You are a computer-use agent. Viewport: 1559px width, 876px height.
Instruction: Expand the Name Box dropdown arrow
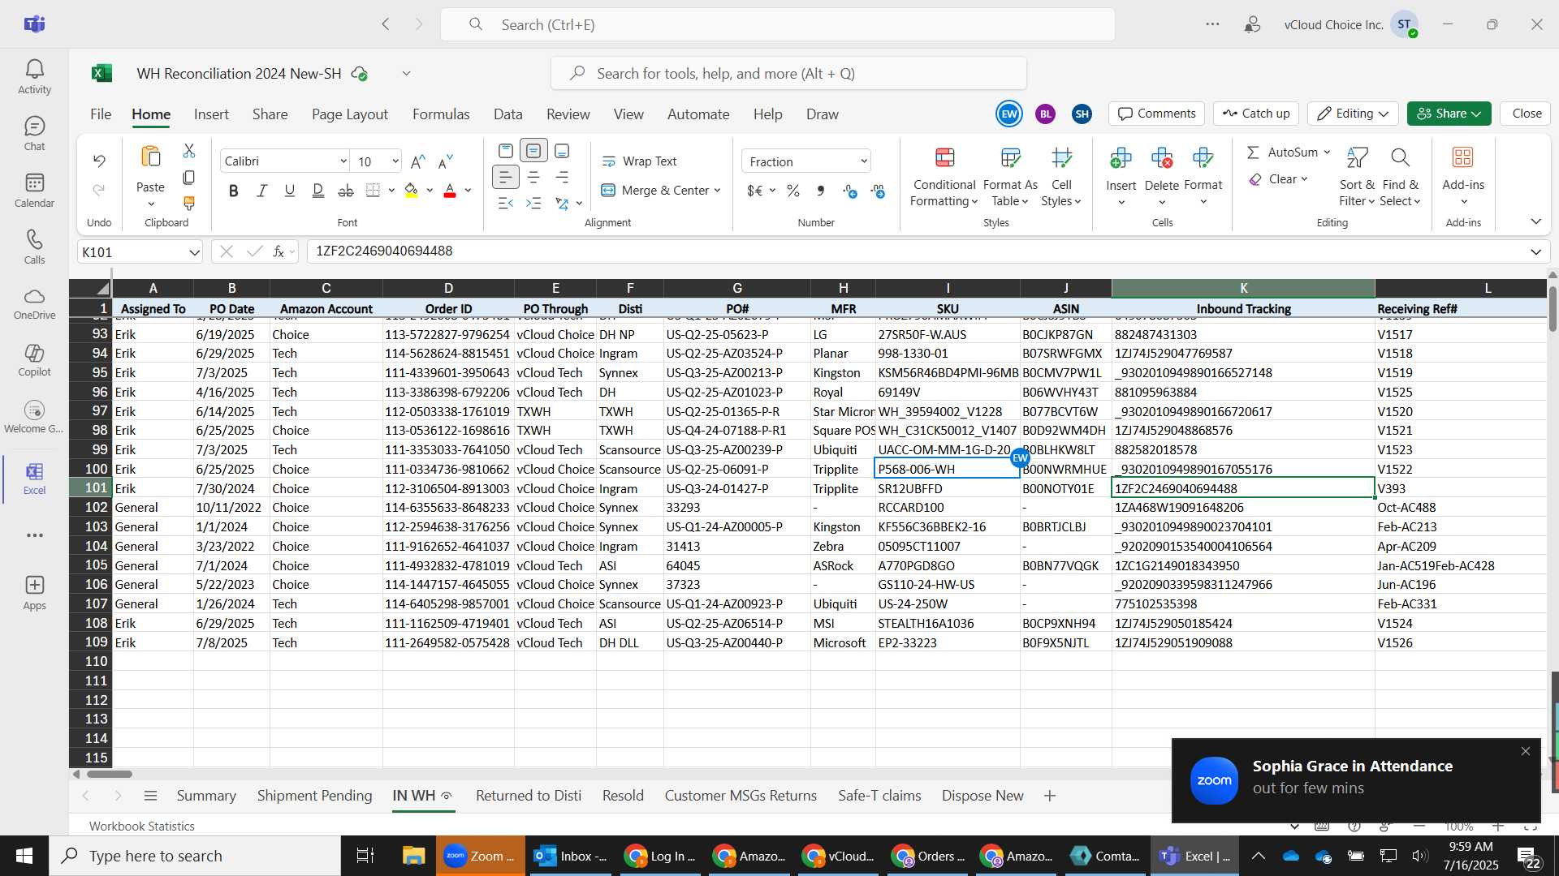click(x=195, y=252)
